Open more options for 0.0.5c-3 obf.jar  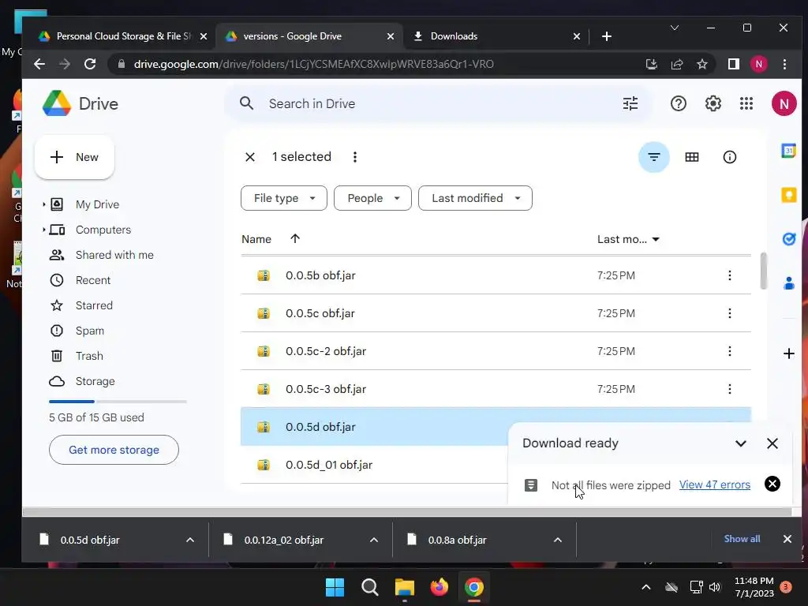click(729, 389)
